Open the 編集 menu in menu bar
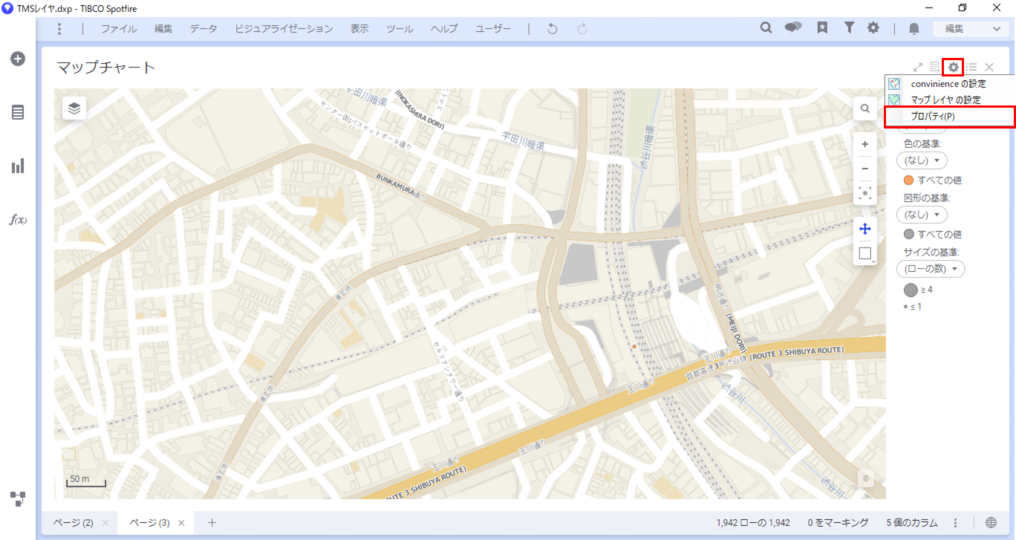This screenshot has width=1016, height=540. coord(163,29)
